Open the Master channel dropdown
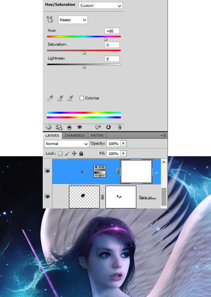Image resolution: width=211 pixels, height=297 pixels. point(73,20)
